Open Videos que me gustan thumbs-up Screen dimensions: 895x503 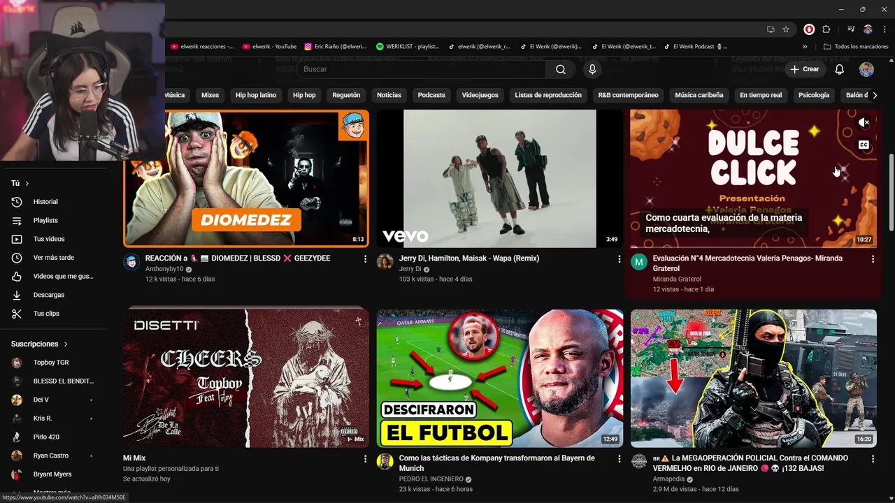click(17, 277)
